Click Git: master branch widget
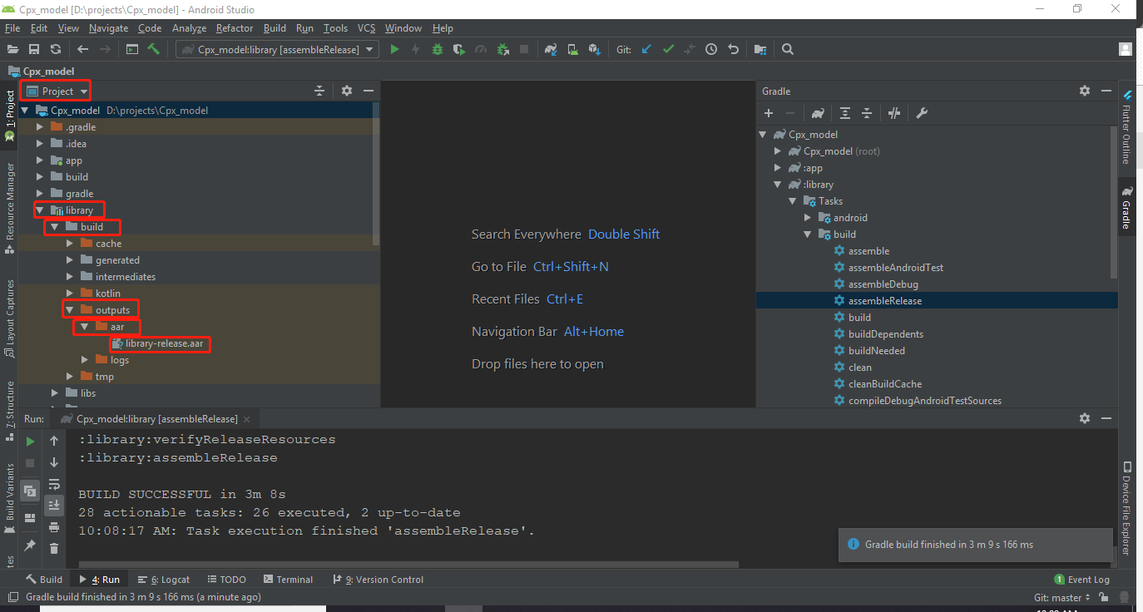Image resolution: width=1143 pixels, height=612 pixels. click(x=1062, y=597)
